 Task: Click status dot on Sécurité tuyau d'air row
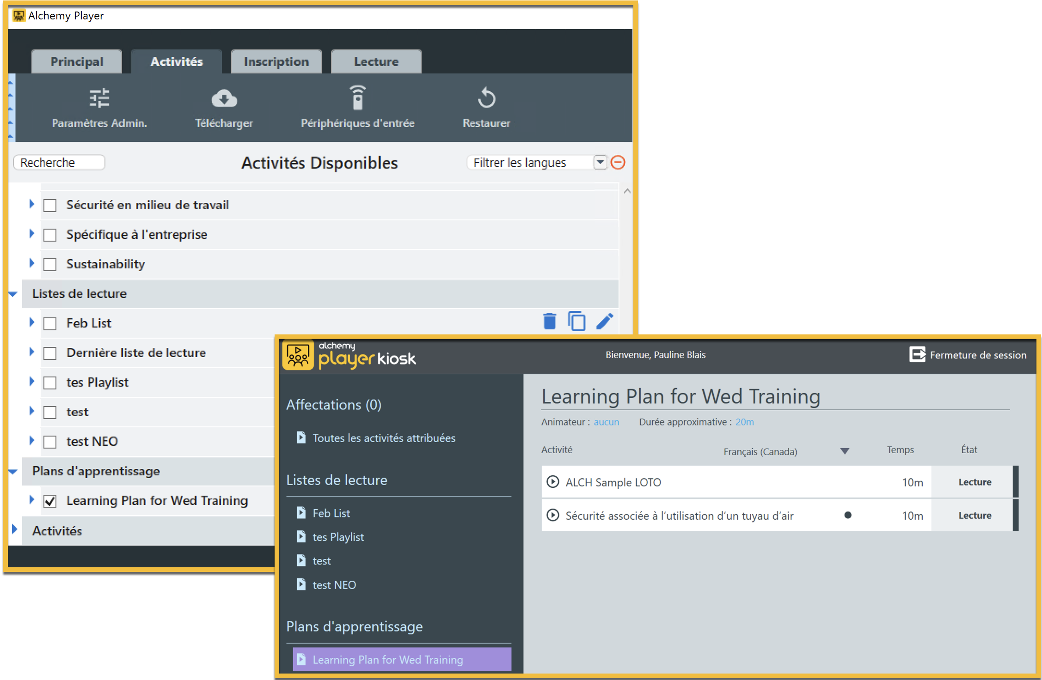point(847,515)
